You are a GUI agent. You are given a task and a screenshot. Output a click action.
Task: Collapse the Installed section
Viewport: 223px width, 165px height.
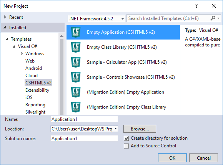[x=5, y=27]
